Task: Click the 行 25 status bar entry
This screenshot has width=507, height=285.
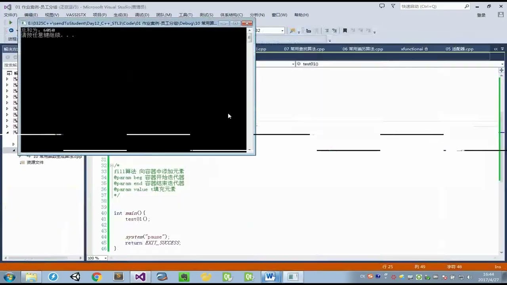Action: (x=388, y=267)
